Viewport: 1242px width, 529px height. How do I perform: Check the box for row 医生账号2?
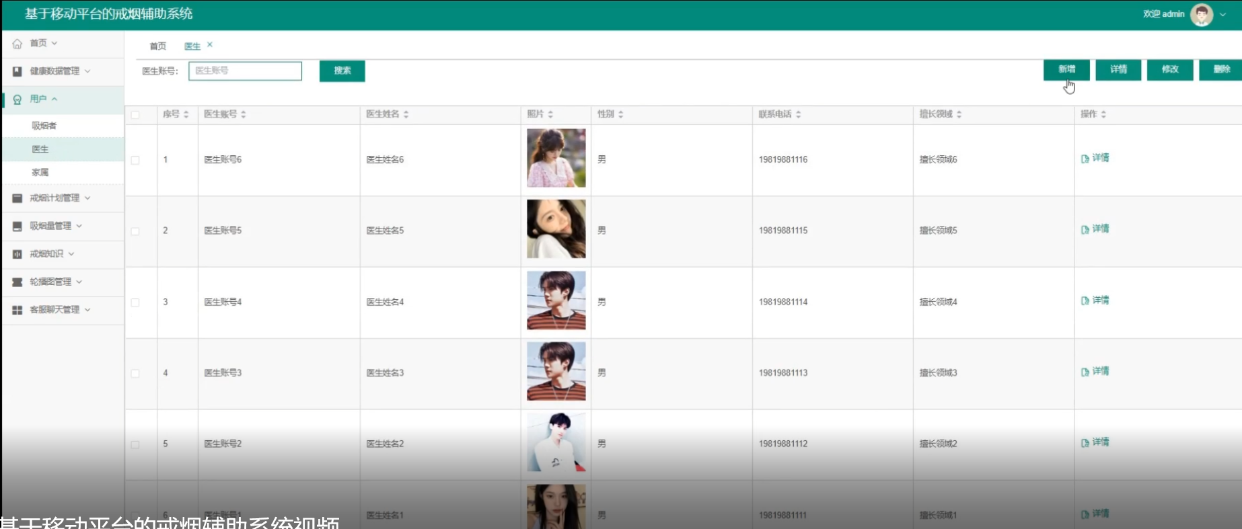[x=135, y=444]
